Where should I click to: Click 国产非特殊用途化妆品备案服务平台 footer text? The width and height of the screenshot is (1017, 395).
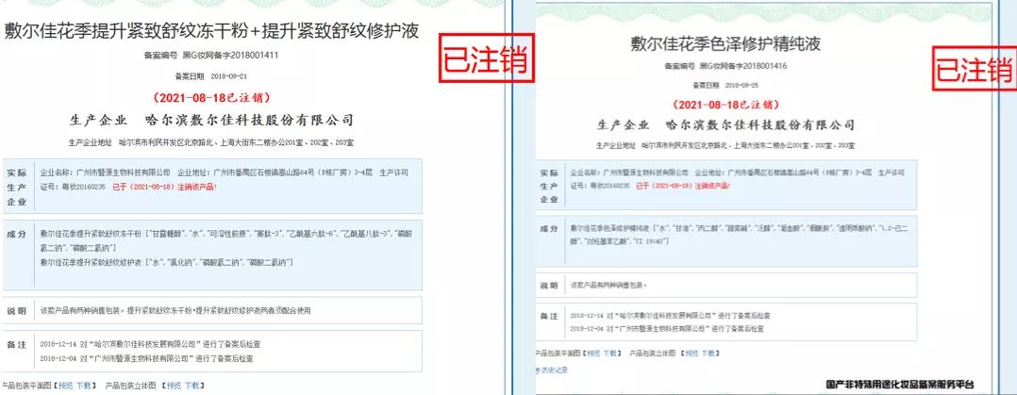tap(900, 384)
